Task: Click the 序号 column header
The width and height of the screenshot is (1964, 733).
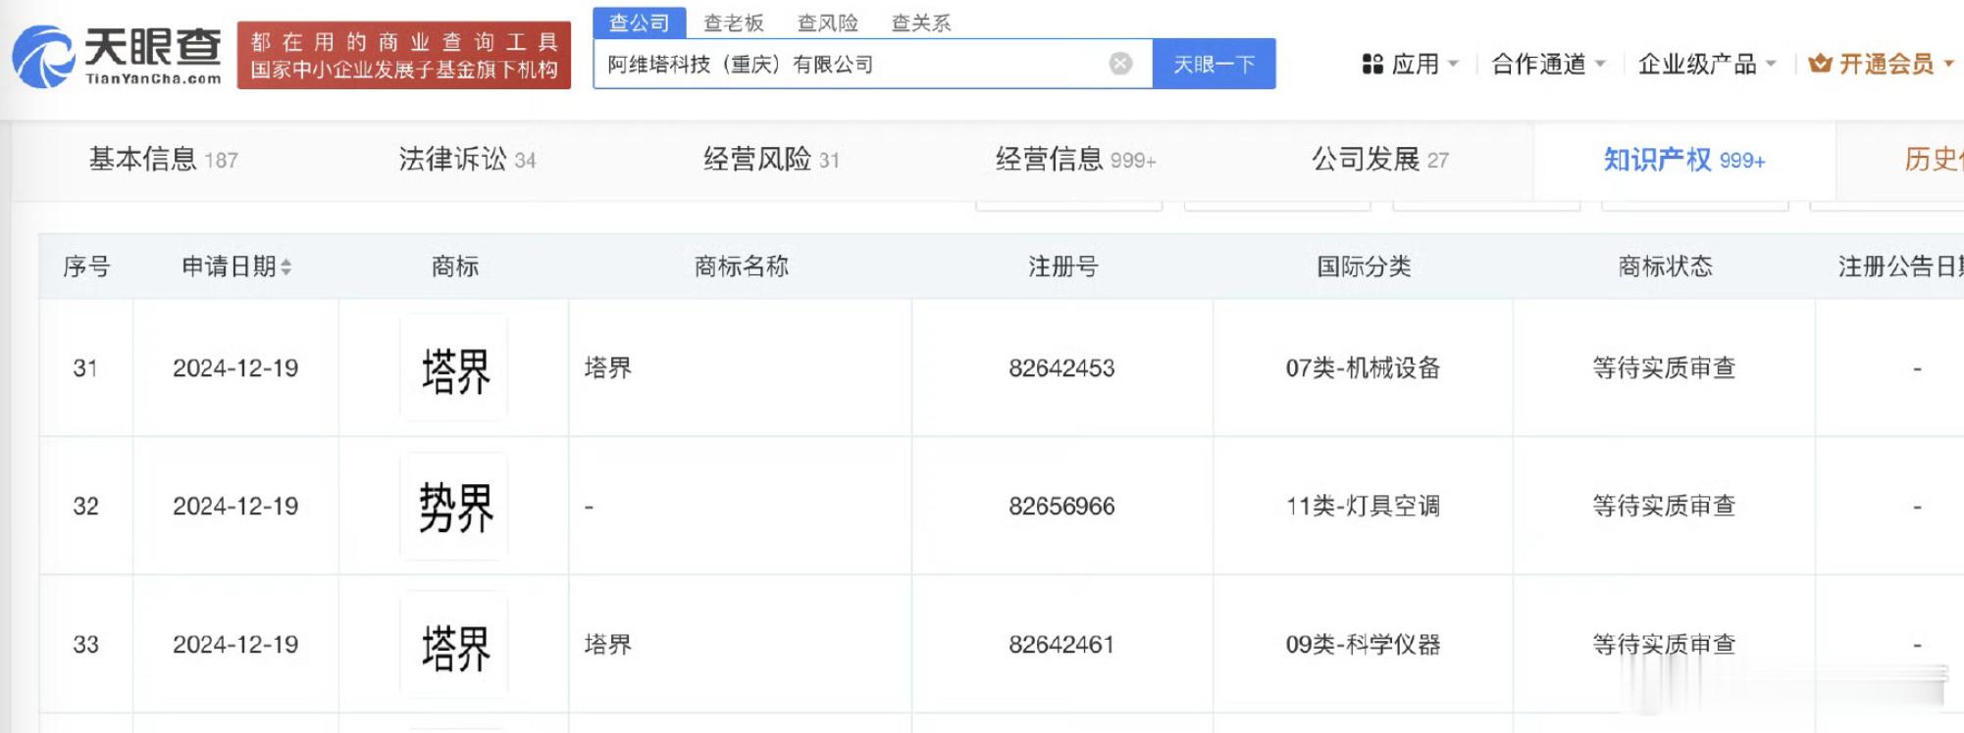Action: [x=86, y=267]
